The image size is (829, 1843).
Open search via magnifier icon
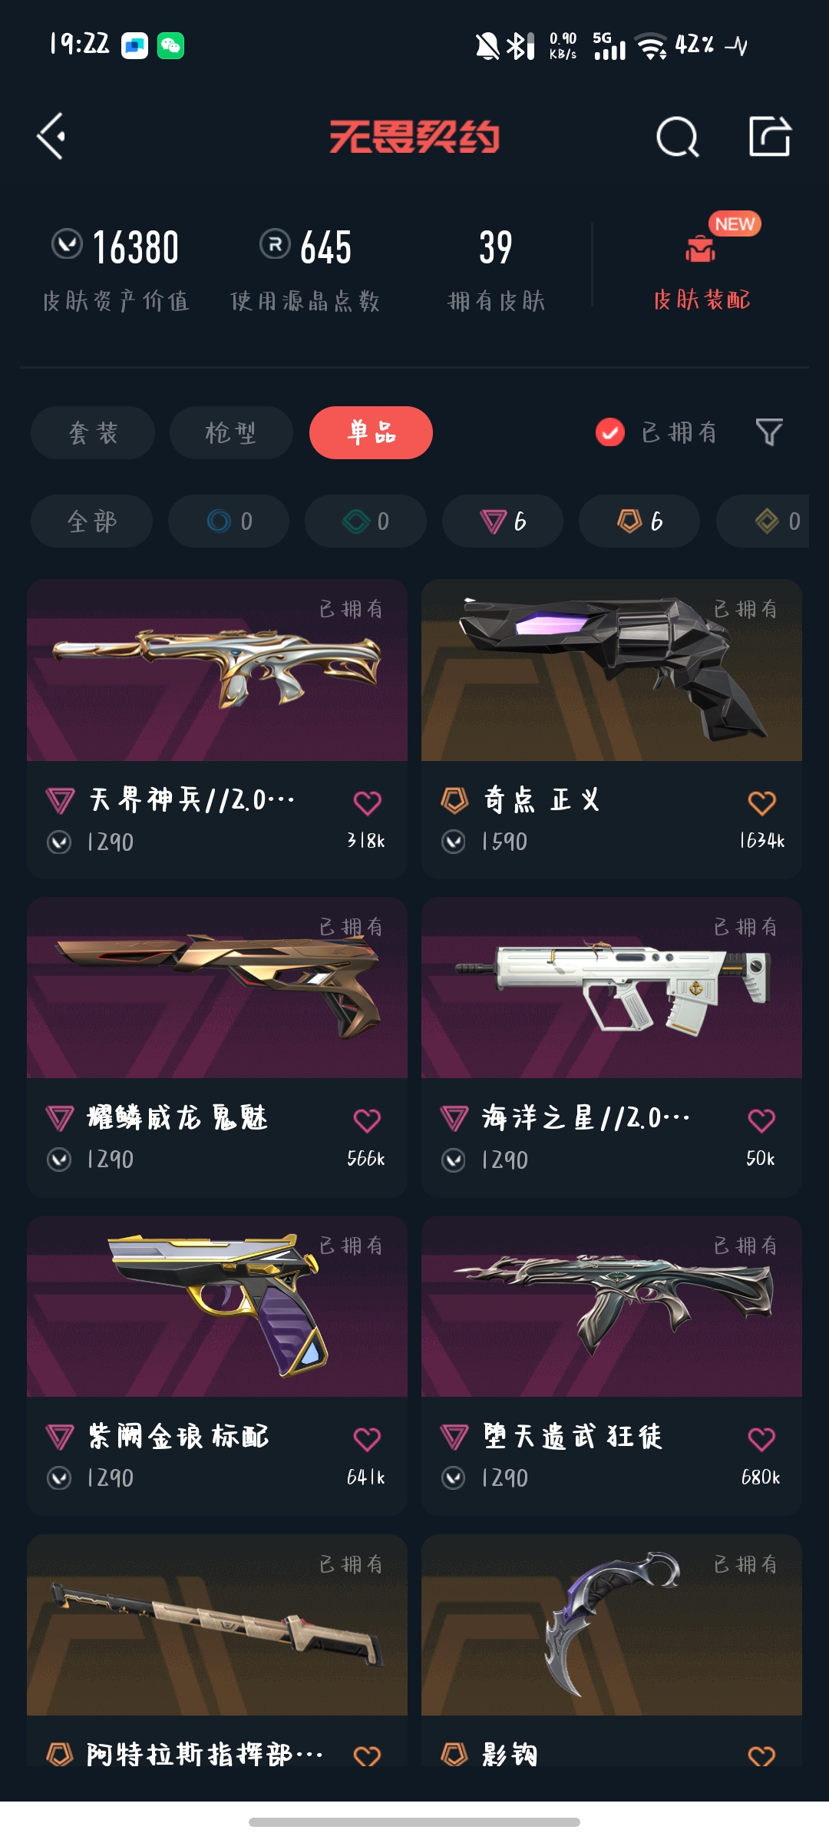(678, 137)
